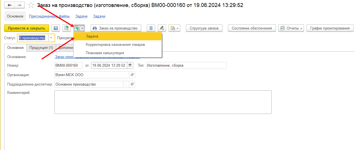Select Задача in the dropdown menu
The width and height of the screenshot is (355, 150).
click(x=118, y=36)
